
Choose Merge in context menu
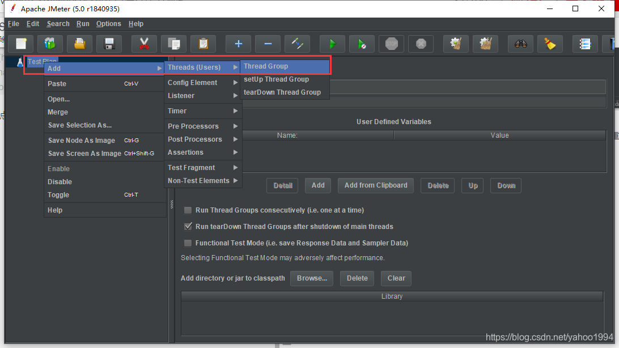click(104, 112)
